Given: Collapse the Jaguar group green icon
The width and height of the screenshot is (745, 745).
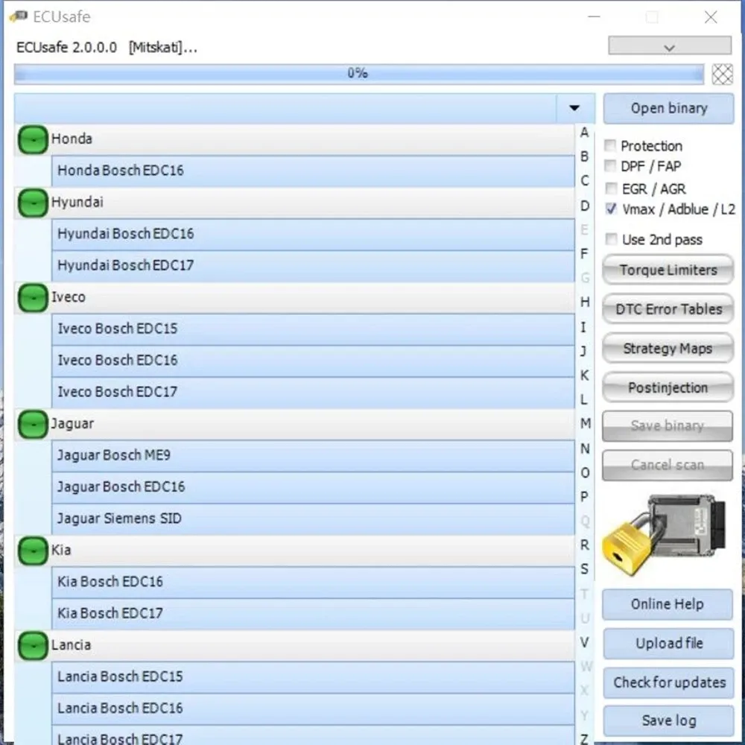Looking at the screenshot, I should click(32, 425).
